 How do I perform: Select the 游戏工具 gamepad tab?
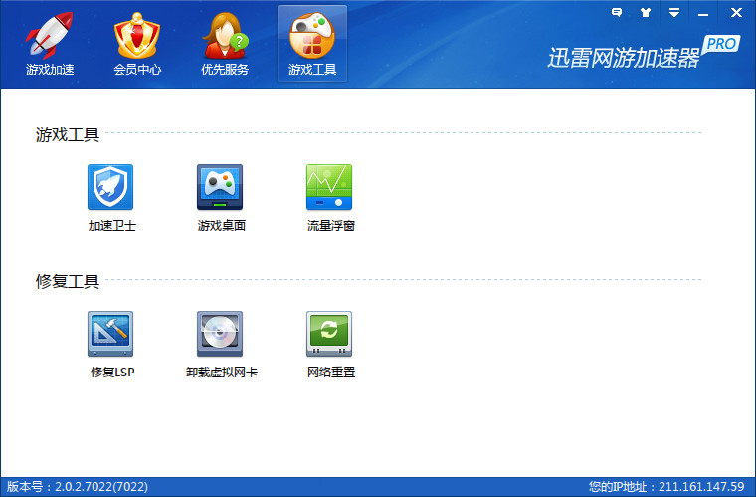pyautogui.click(x=312, y=44)
